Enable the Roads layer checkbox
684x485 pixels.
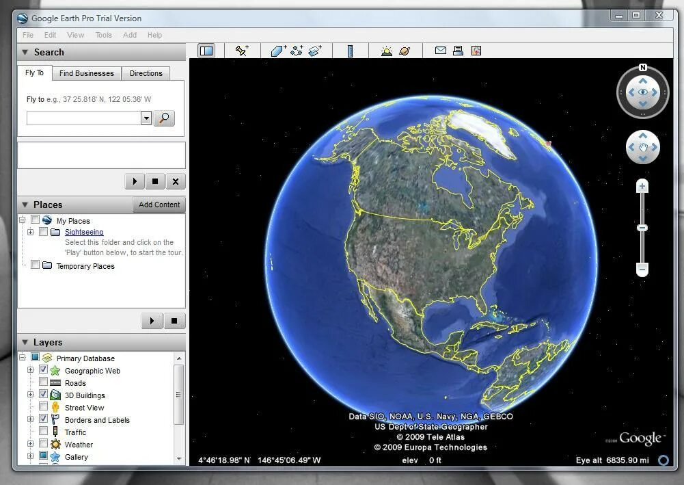tap(43, 382)
